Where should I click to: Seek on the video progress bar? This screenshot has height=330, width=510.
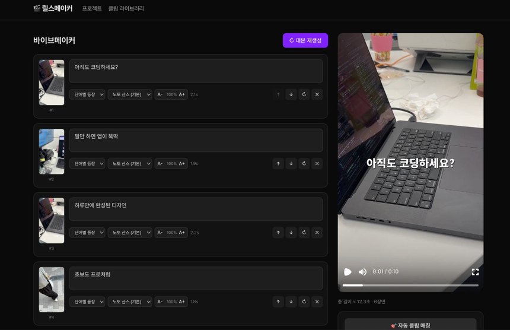click(410, 285)
